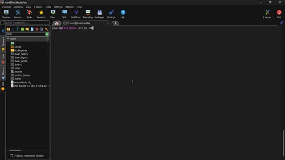Refresh the folder with the green icon

22,29
